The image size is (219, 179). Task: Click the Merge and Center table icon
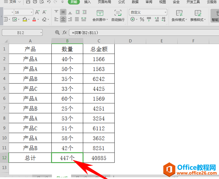coord(100,13)
